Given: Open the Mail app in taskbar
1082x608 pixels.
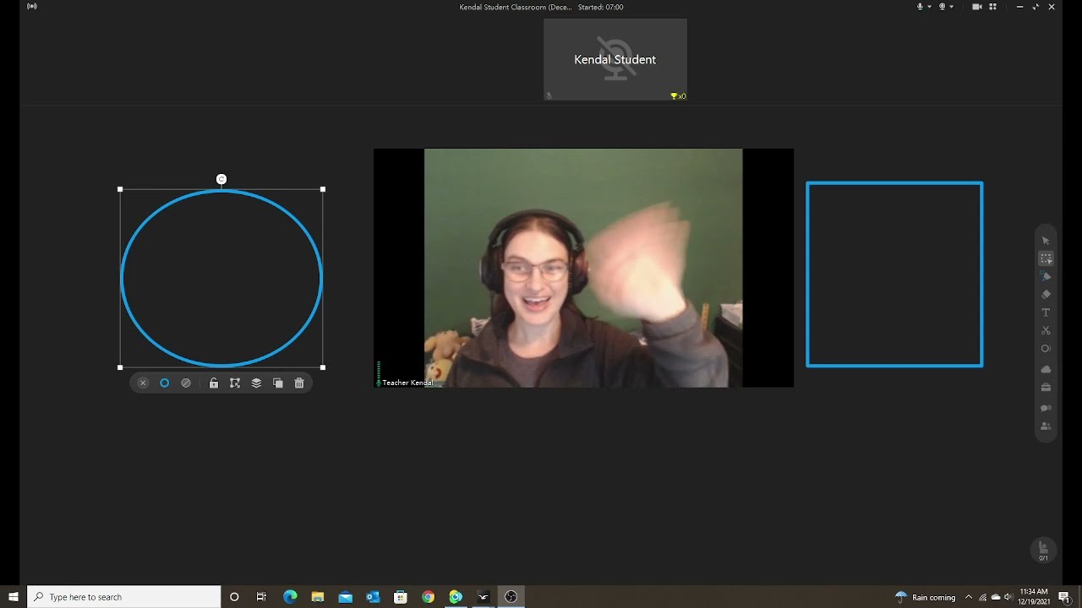Looking at the screenshot, I should [346, 597].
